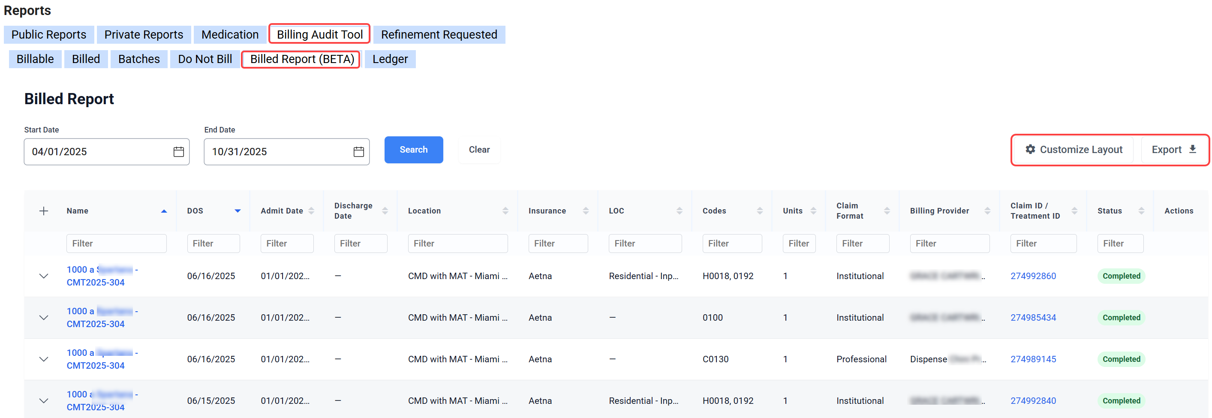Expand the row with code C0130
Screen dimensions: 1212x418
[x=44, y=359]
